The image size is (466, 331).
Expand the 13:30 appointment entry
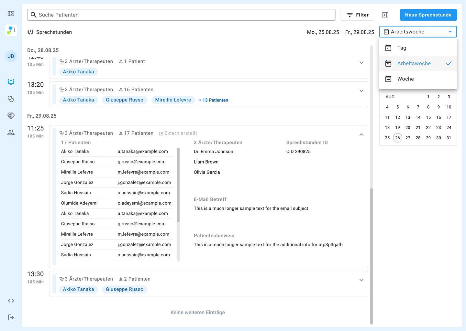coord(361,280)
